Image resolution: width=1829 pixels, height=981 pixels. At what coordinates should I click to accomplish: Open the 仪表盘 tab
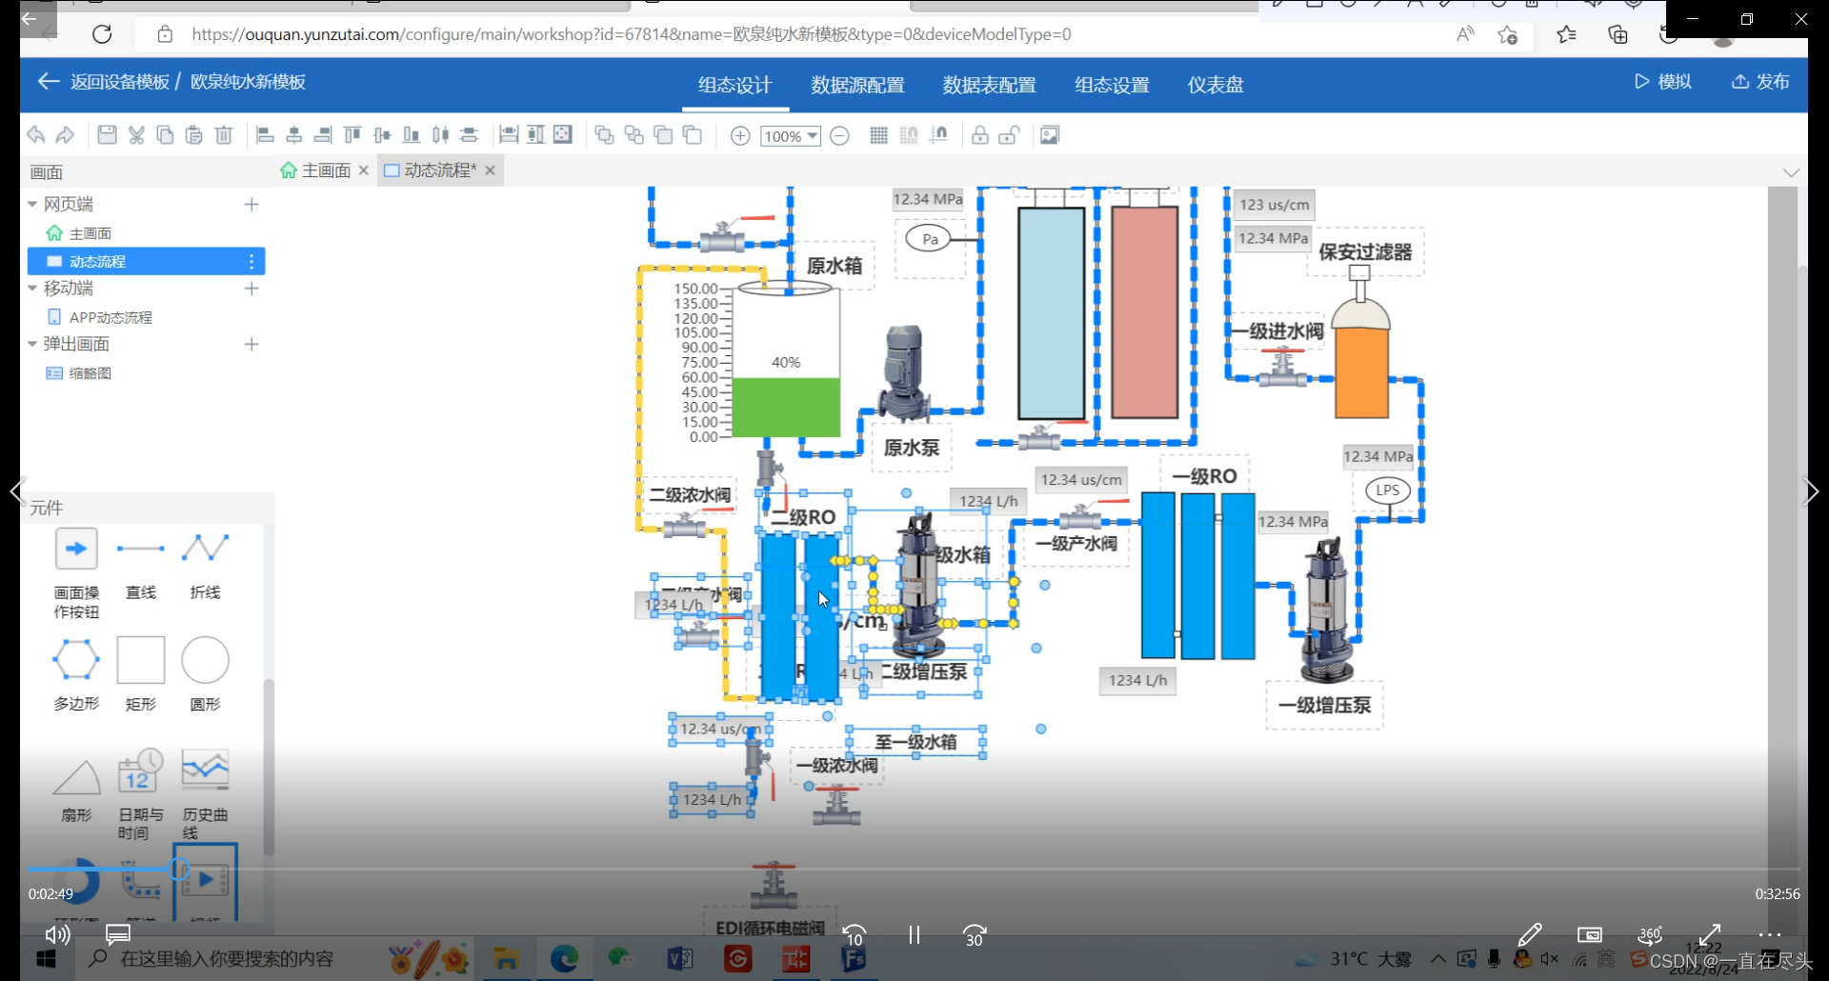click(1216, 85)
